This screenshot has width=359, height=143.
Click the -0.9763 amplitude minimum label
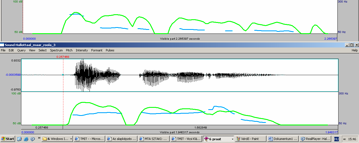point(16,90)
